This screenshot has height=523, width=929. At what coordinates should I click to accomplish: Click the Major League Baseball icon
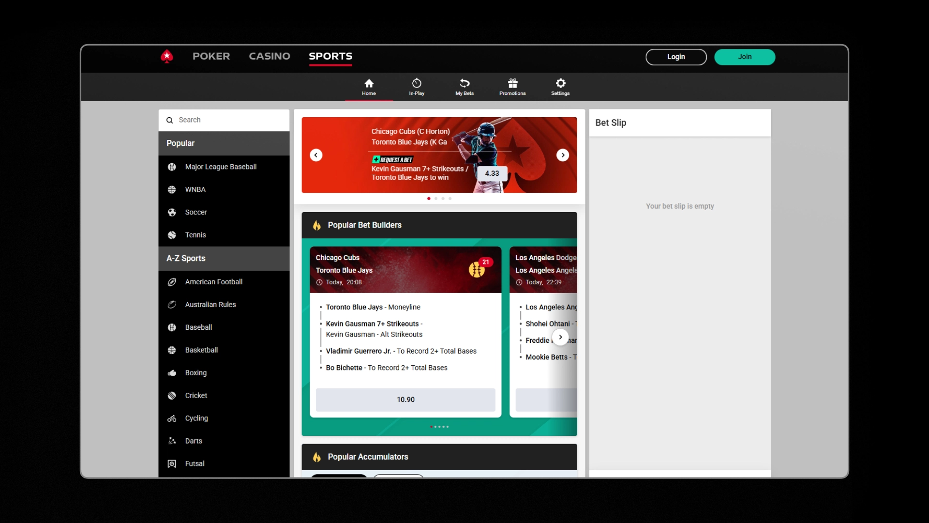pyautogui.click(x=172, y=167)
